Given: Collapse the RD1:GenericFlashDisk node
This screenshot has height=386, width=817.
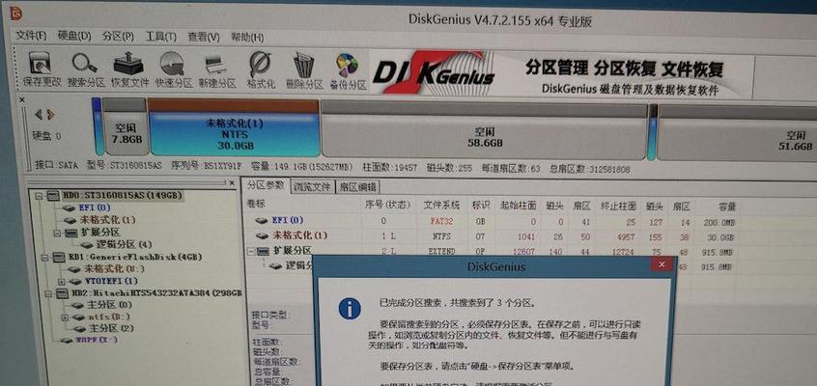Looking at the screenshot, I should (x=43, y=258).
